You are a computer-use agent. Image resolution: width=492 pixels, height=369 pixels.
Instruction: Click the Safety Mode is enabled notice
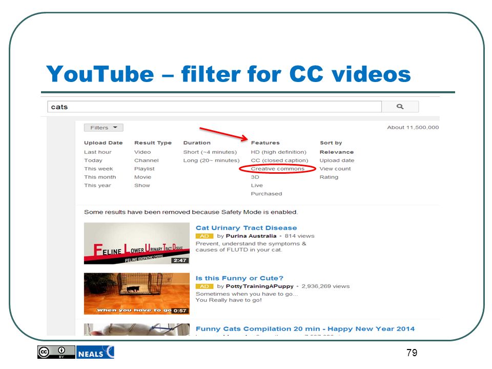pos(191,212)
